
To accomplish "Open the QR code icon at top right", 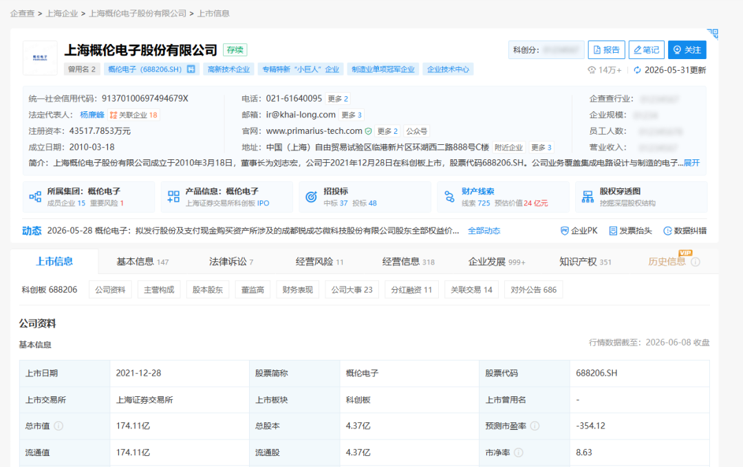I will click(713, 34).
